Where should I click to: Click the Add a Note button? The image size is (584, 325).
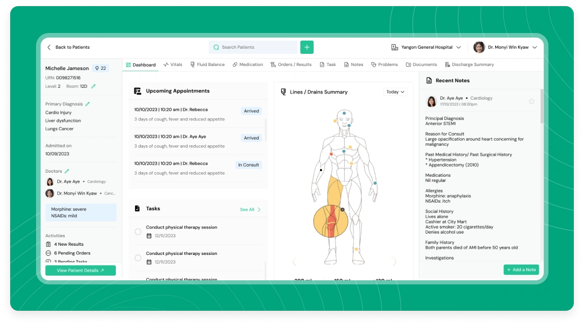click(521, 270)
